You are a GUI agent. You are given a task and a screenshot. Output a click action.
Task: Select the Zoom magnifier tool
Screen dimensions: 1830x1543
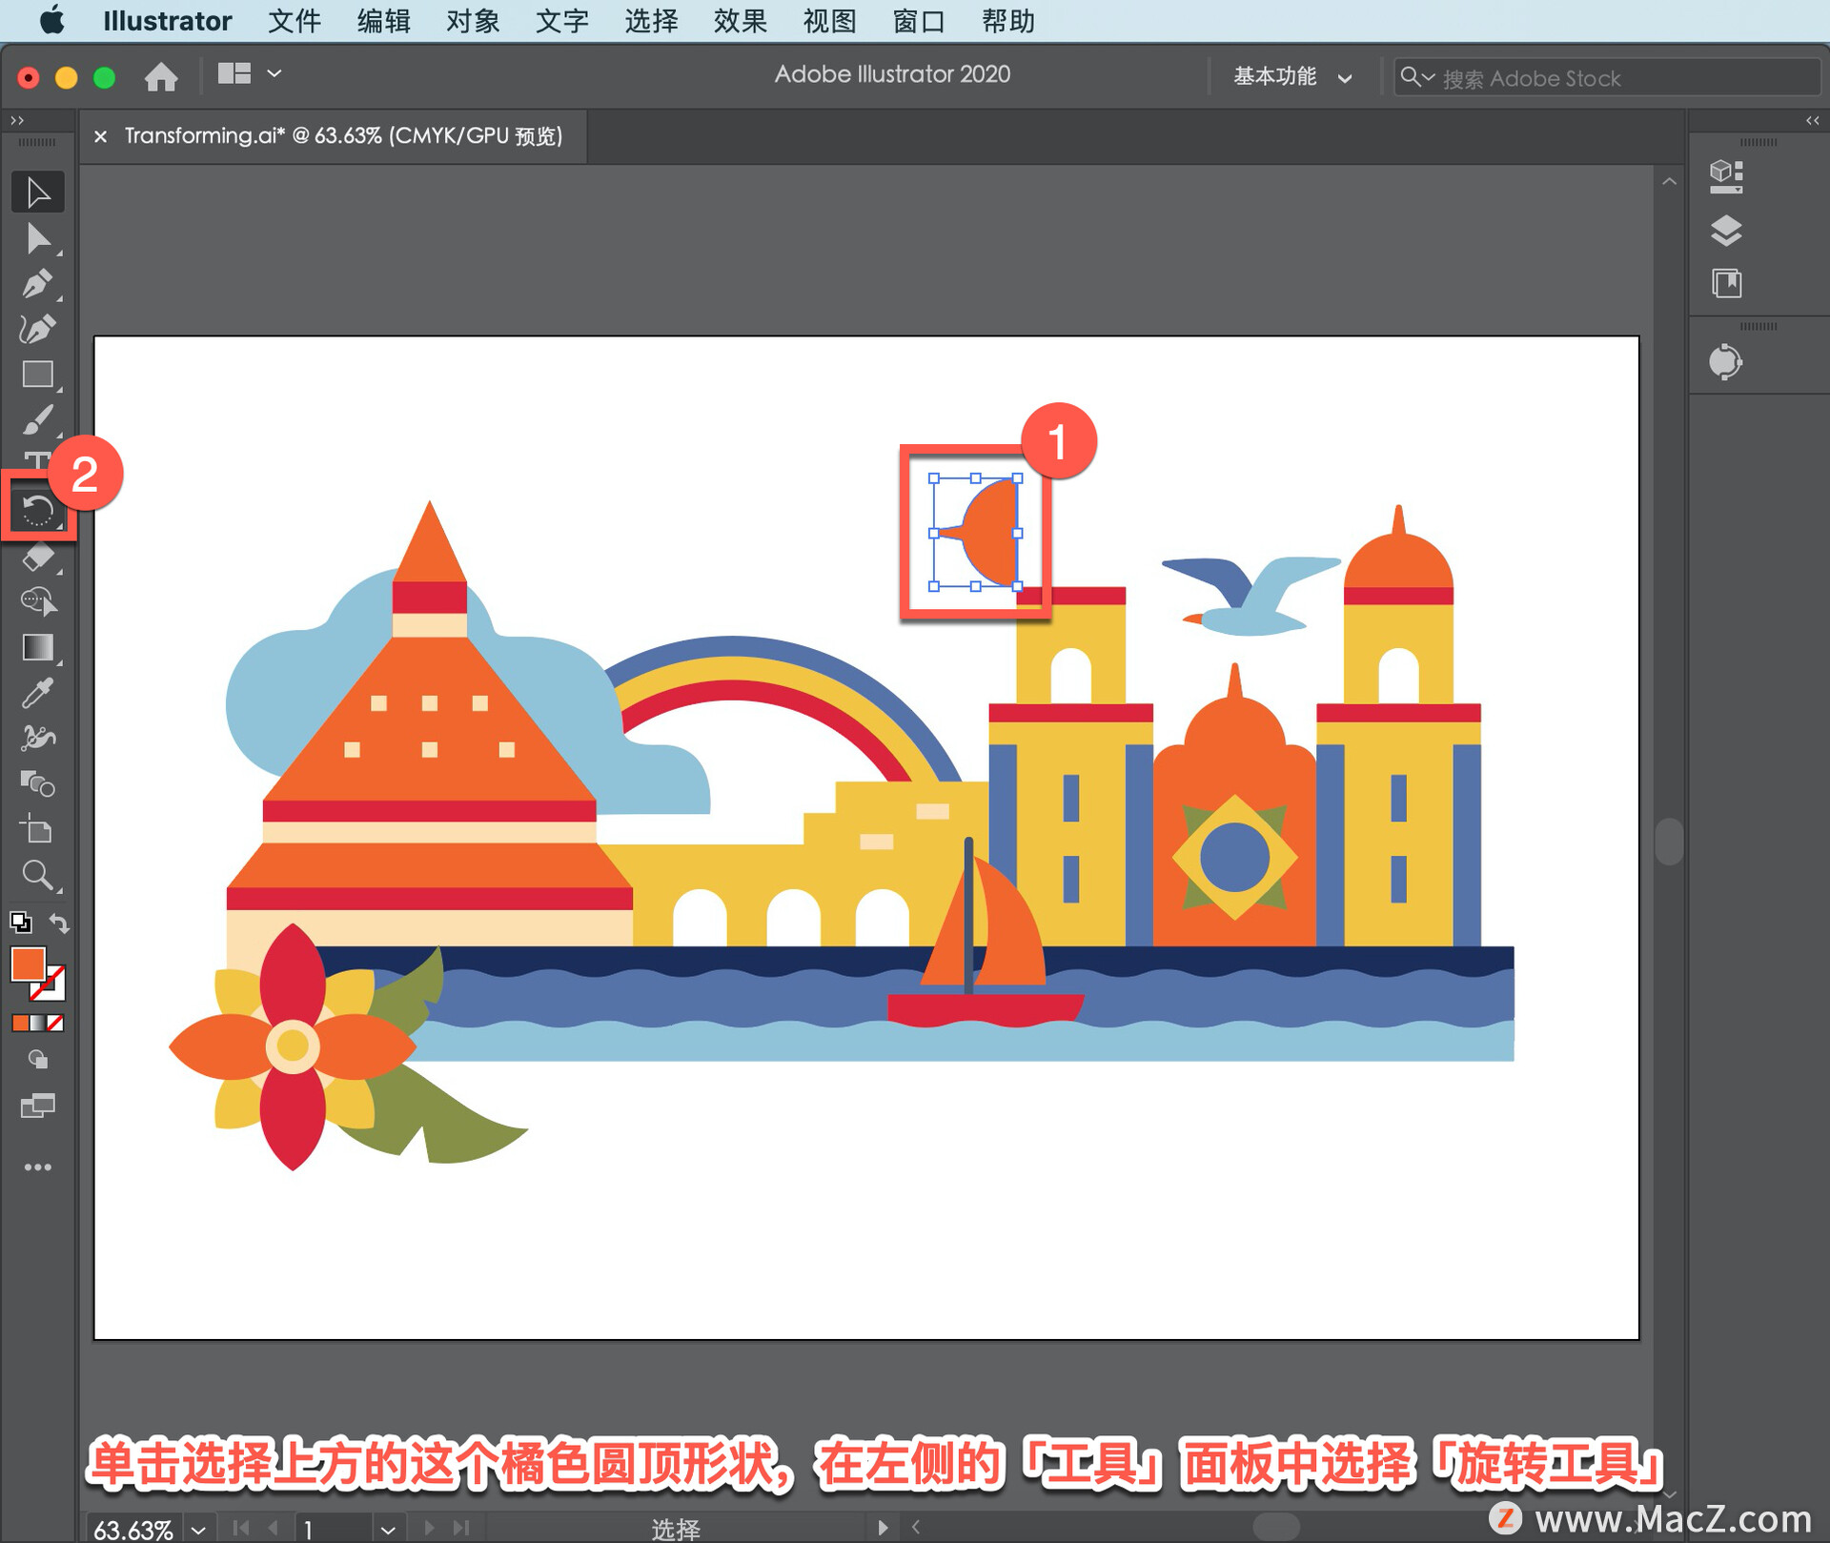pos(37,874)
